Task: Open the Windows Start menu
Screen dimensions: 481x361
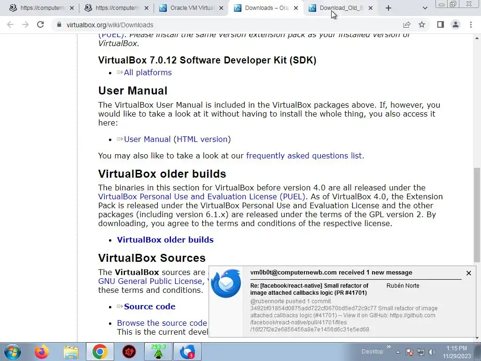Action: click(13, 352)
